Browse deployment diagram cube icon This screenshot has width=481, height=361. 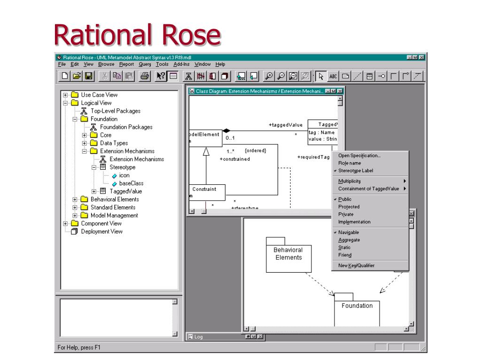(225, 76)
